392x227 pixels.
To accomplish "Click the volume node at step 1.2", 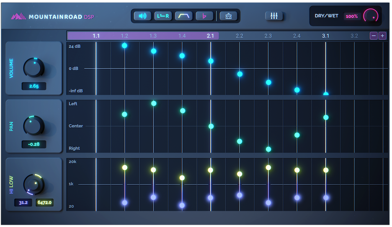I will 124,45.
